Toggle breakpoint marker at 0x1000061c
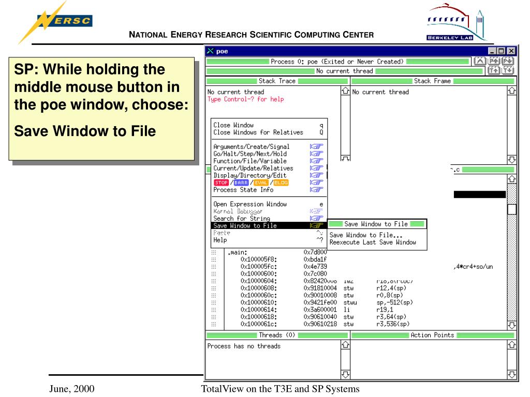530x397 pixels. [214, 324]
